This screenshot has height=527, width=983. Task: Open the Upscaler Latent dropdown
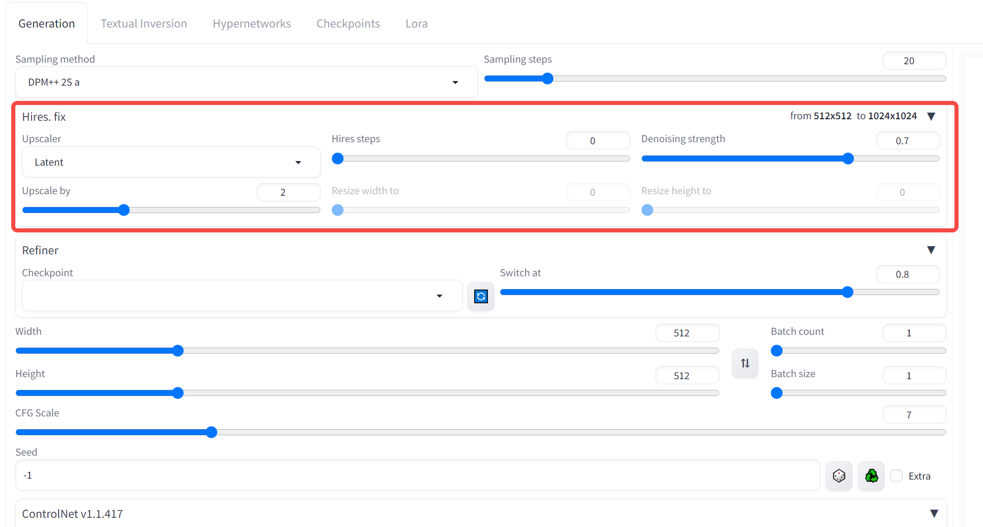pos(171,162)
